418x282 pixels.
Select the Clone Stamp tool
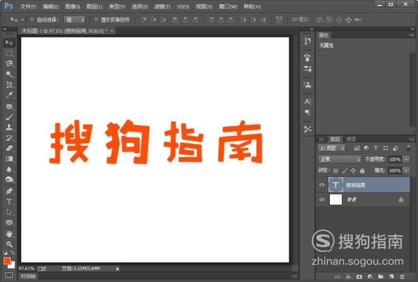click(9, 127)
